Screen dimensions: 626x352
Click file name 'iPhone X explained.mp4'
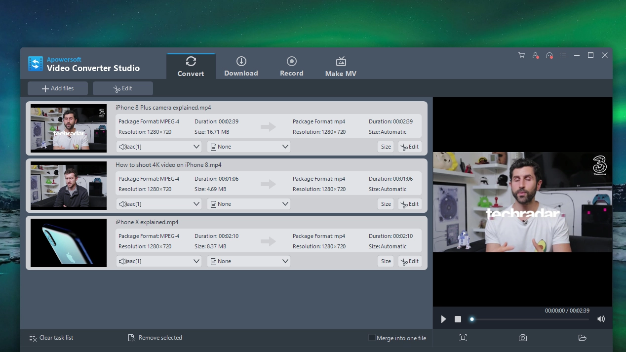click(147, 222)
